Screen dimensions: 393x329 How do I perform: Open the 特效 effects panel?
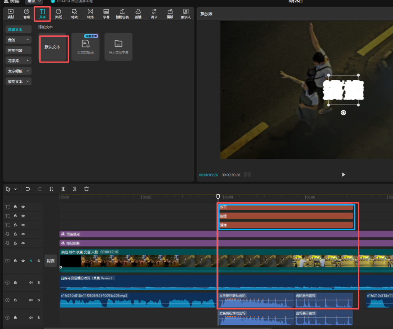point(74,14)
